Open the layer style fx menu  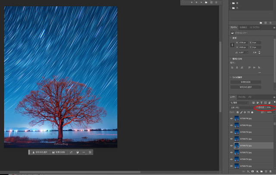pyautogui.click(x=248, y=171)
